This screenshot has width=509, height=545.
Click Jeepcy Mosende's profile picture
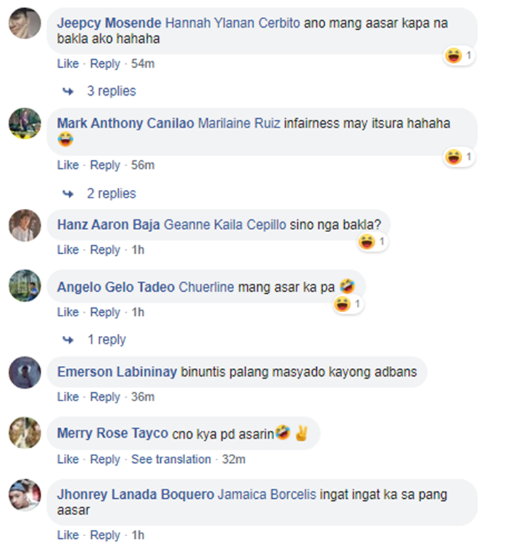(x=24, y=22)
